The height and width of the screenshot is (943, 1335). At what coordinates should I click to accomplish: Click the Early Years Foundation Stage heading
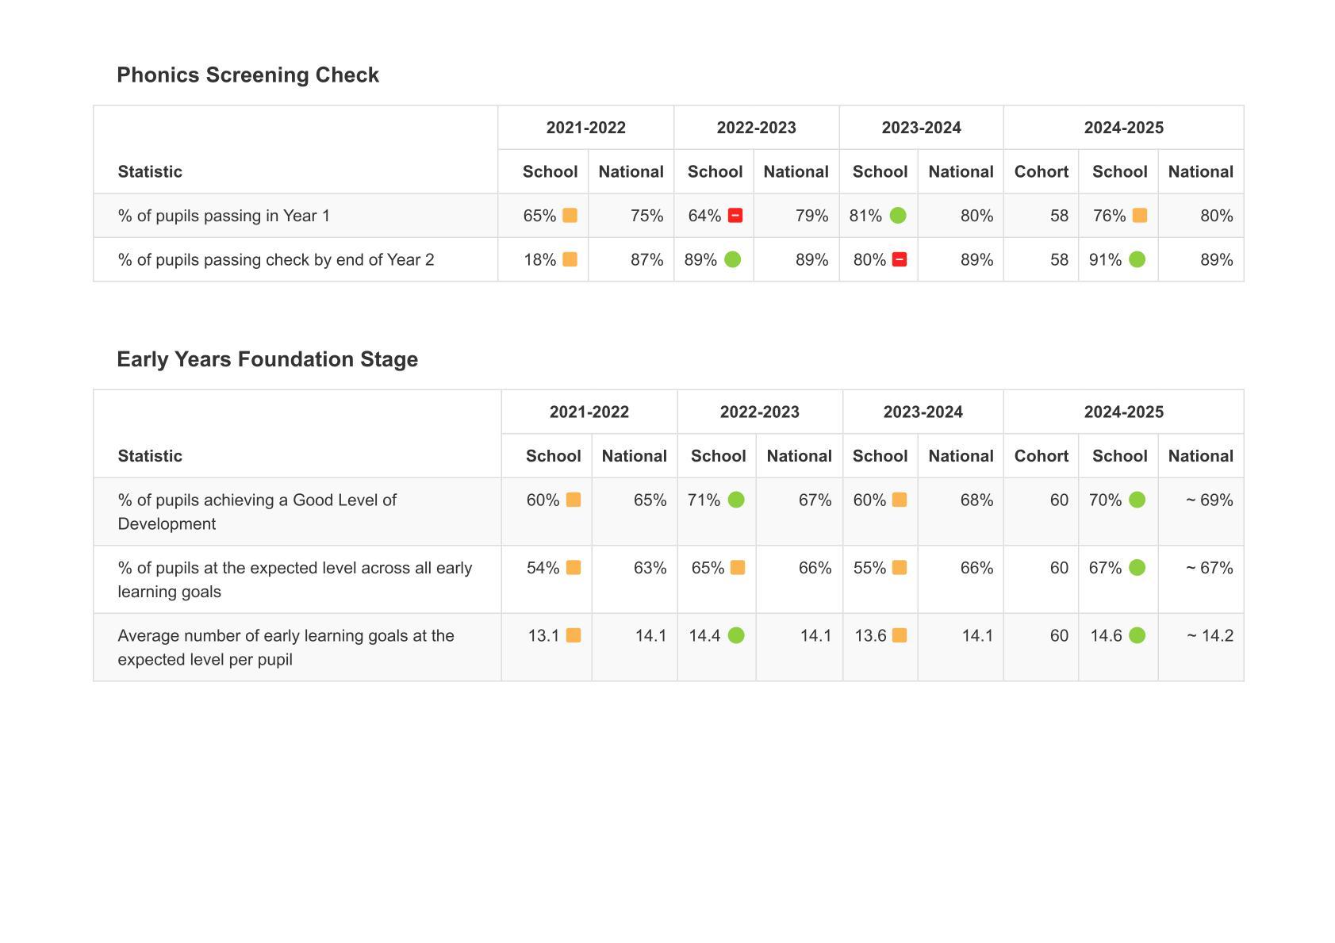[x=267, y=359]
